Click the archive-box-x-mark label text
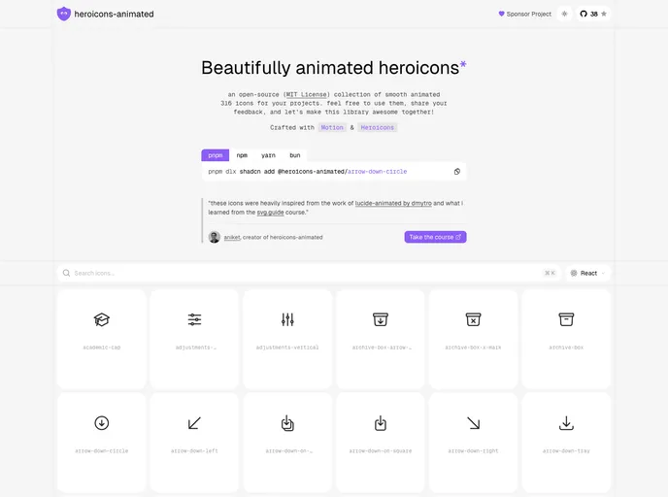 473,348
